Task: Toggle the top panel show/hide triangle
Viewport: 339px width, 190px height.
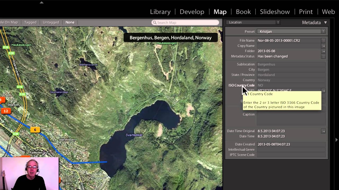Action: [41, 2]
